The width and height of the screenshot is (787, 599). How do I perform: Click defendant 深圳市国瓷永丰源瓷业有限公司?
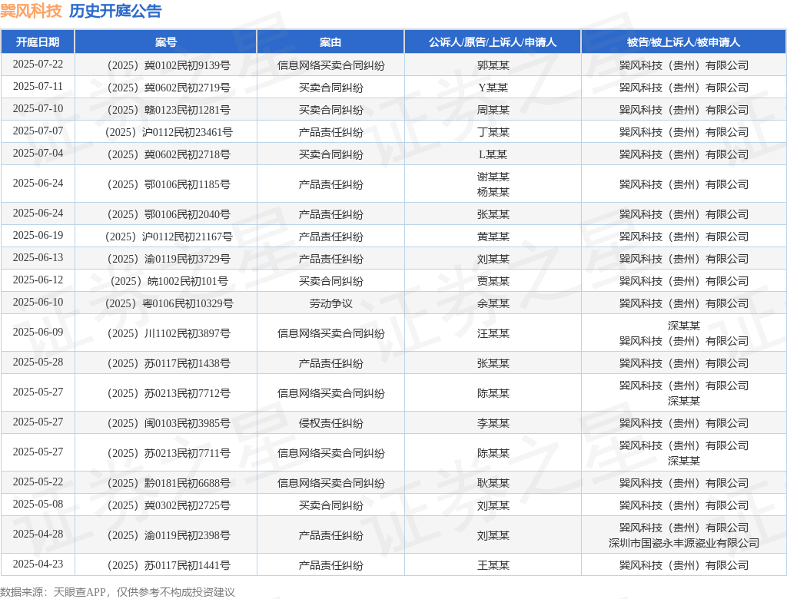click(x=683, y=543)
